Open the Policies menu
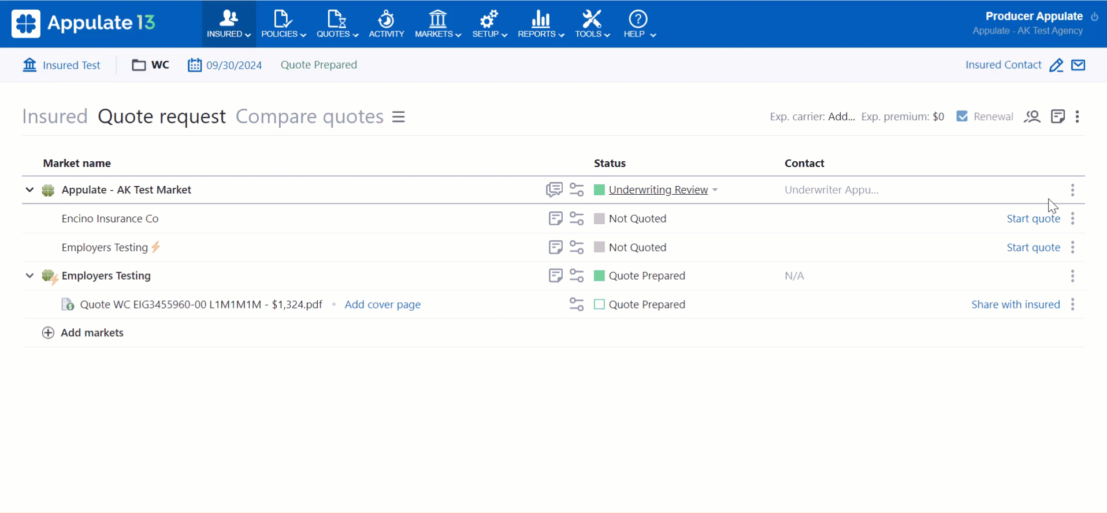This screenshot has height=513, width=1107. pyautogui.click(x=283, y=24)
